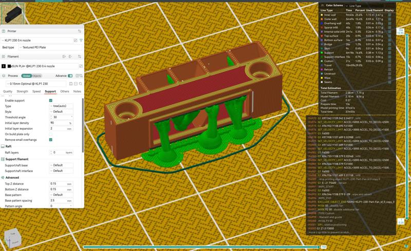Click the view orientation cube
Viewport: 411px width, 251px height.
point(12,238)
